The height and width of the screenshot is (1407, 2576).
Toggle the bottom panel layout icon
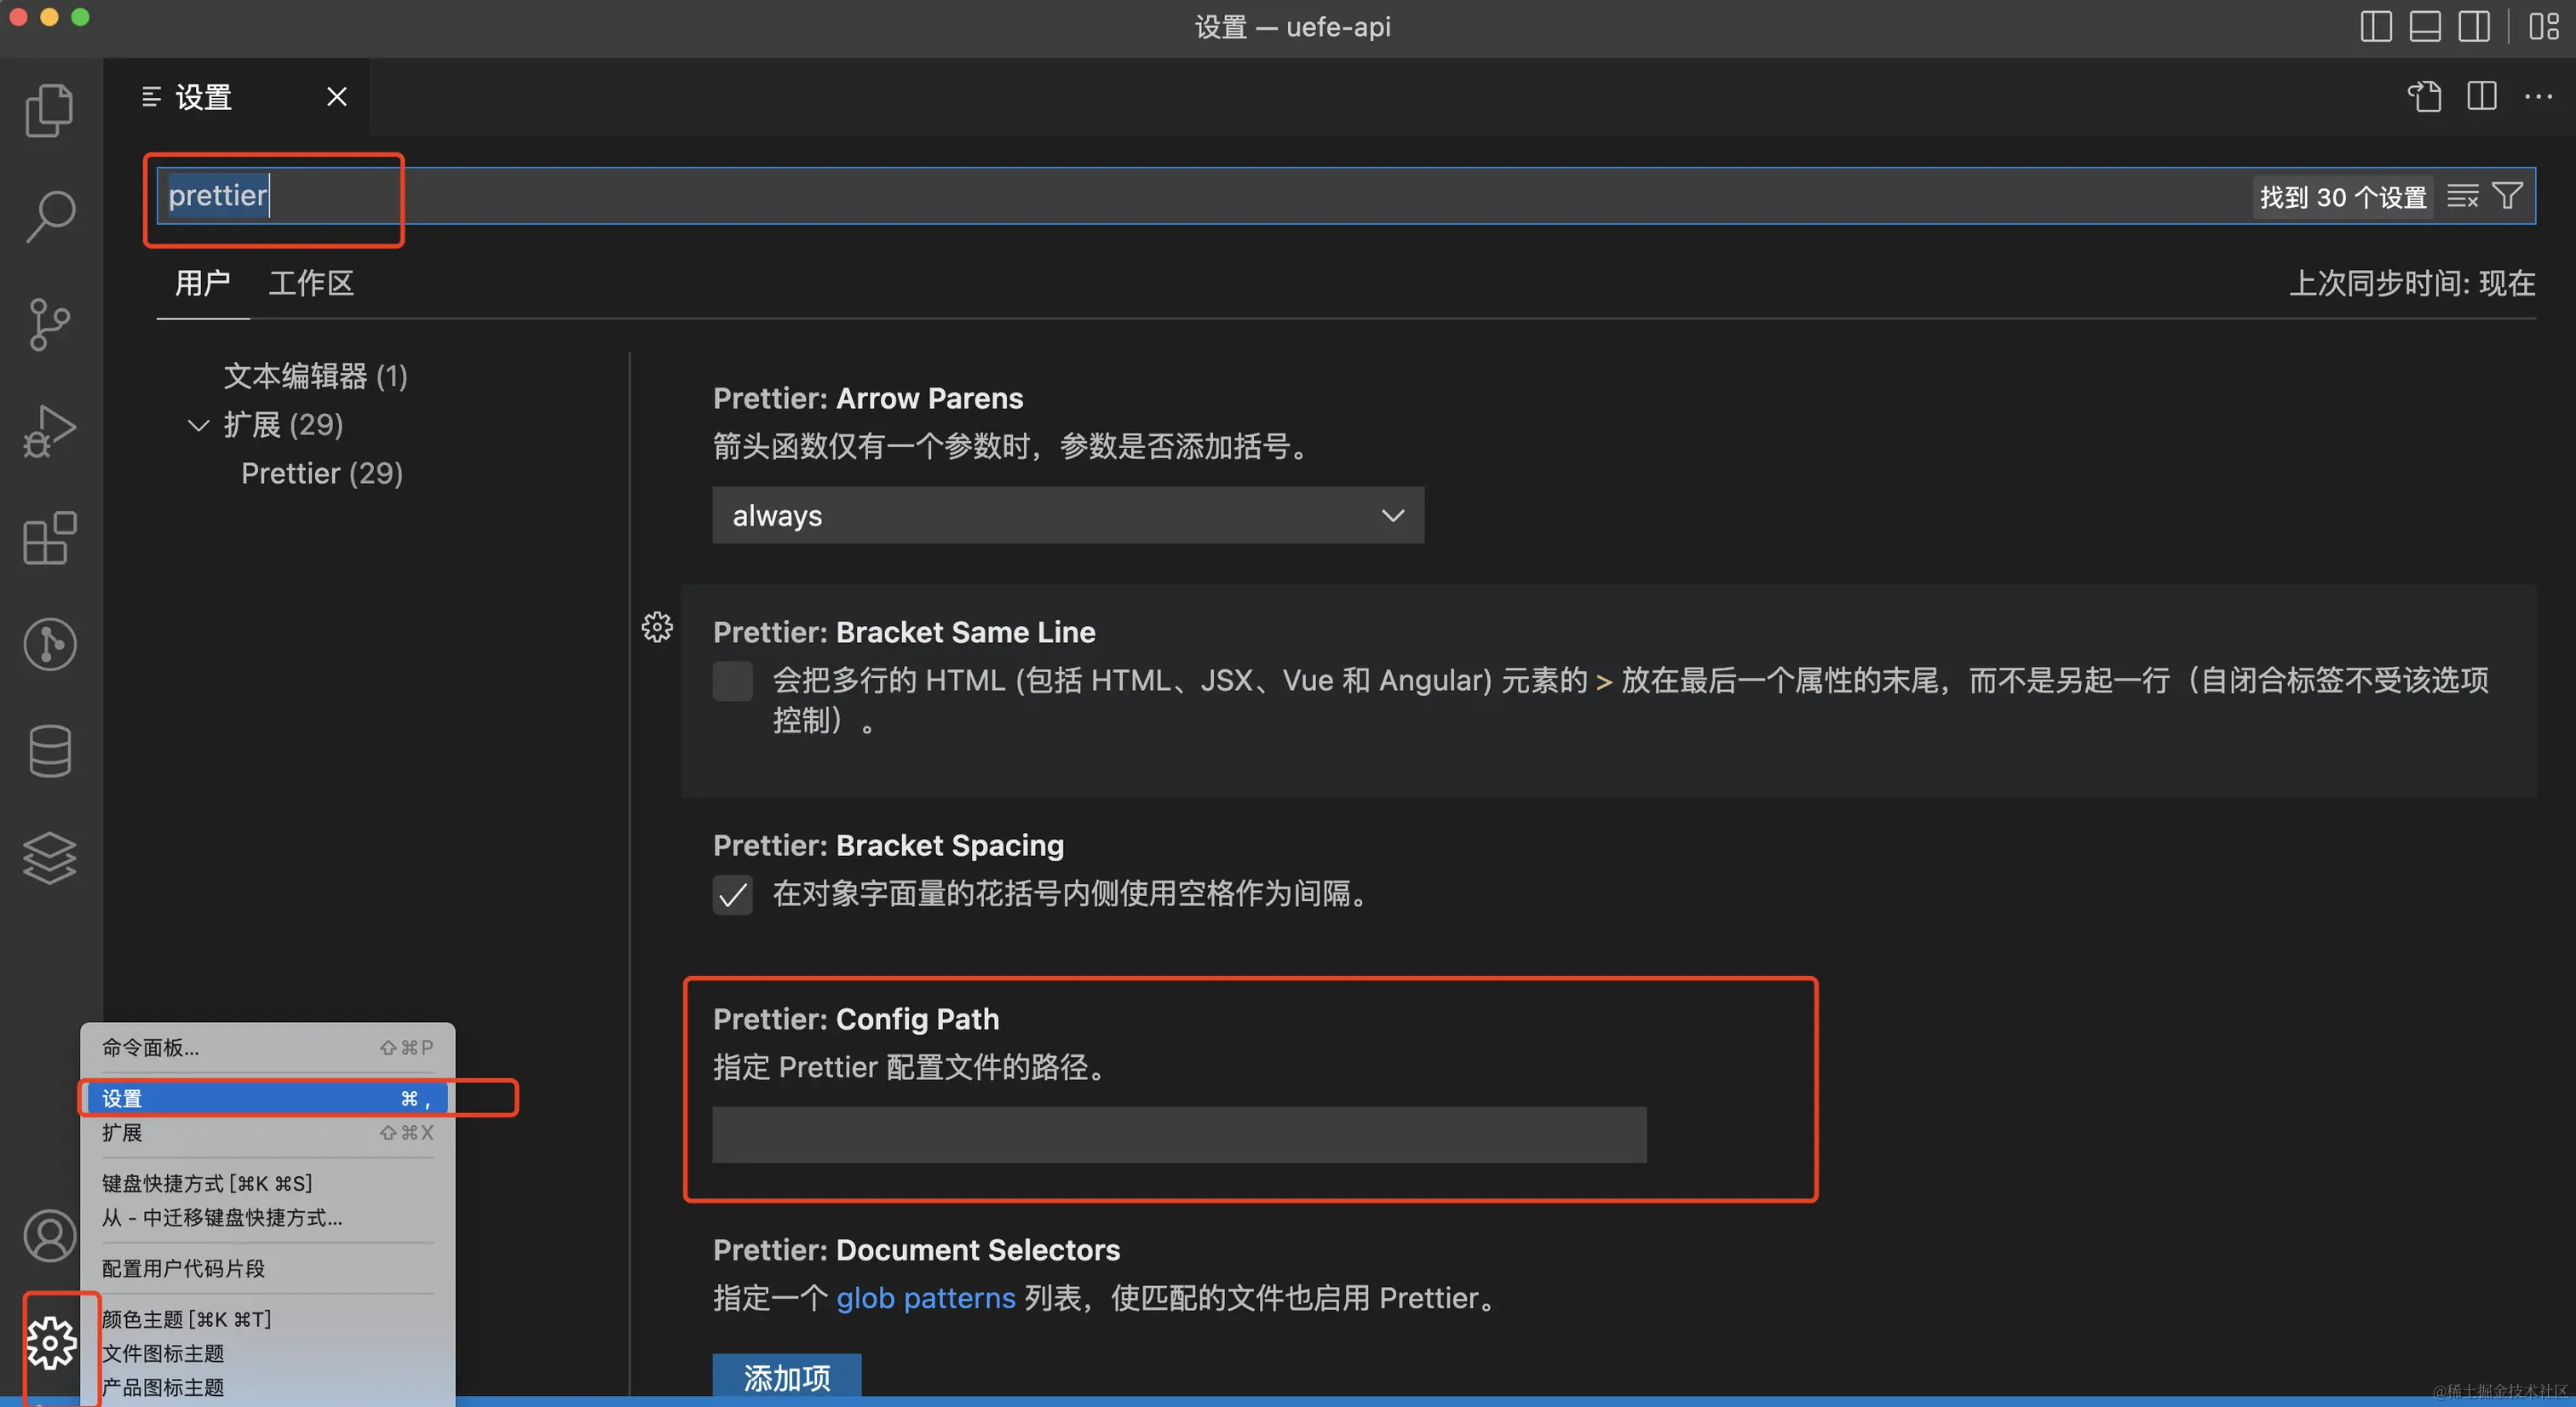click(2425, 26)
